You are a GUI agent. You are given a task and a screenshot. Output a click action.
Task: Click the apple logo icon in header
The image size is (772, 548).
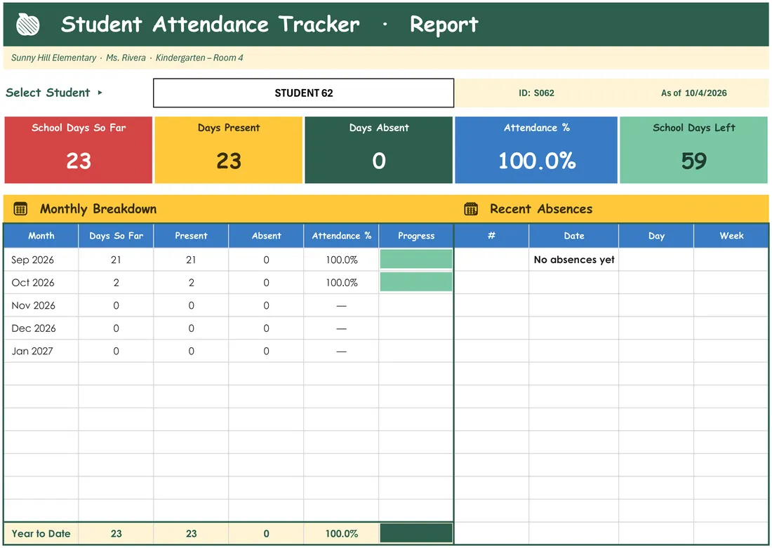(27, 24)
